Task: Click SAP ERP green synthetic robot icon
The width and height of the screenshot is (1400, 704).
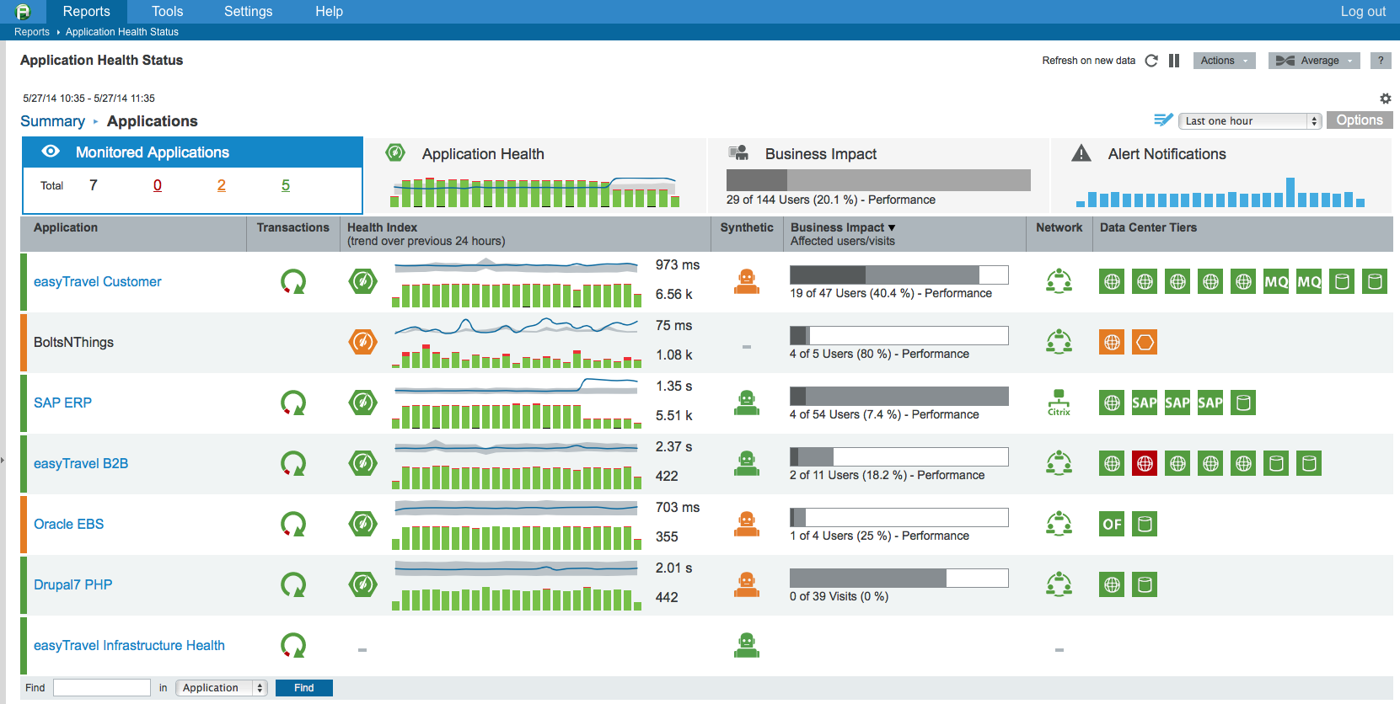Action: (746, 403)
